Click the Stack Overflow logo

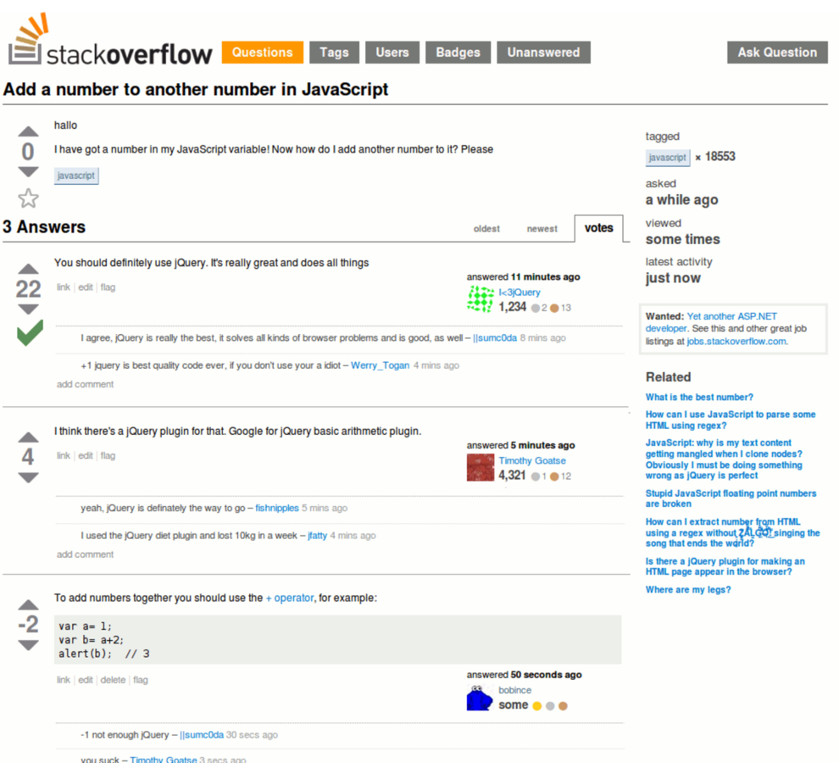click(109, 40)
